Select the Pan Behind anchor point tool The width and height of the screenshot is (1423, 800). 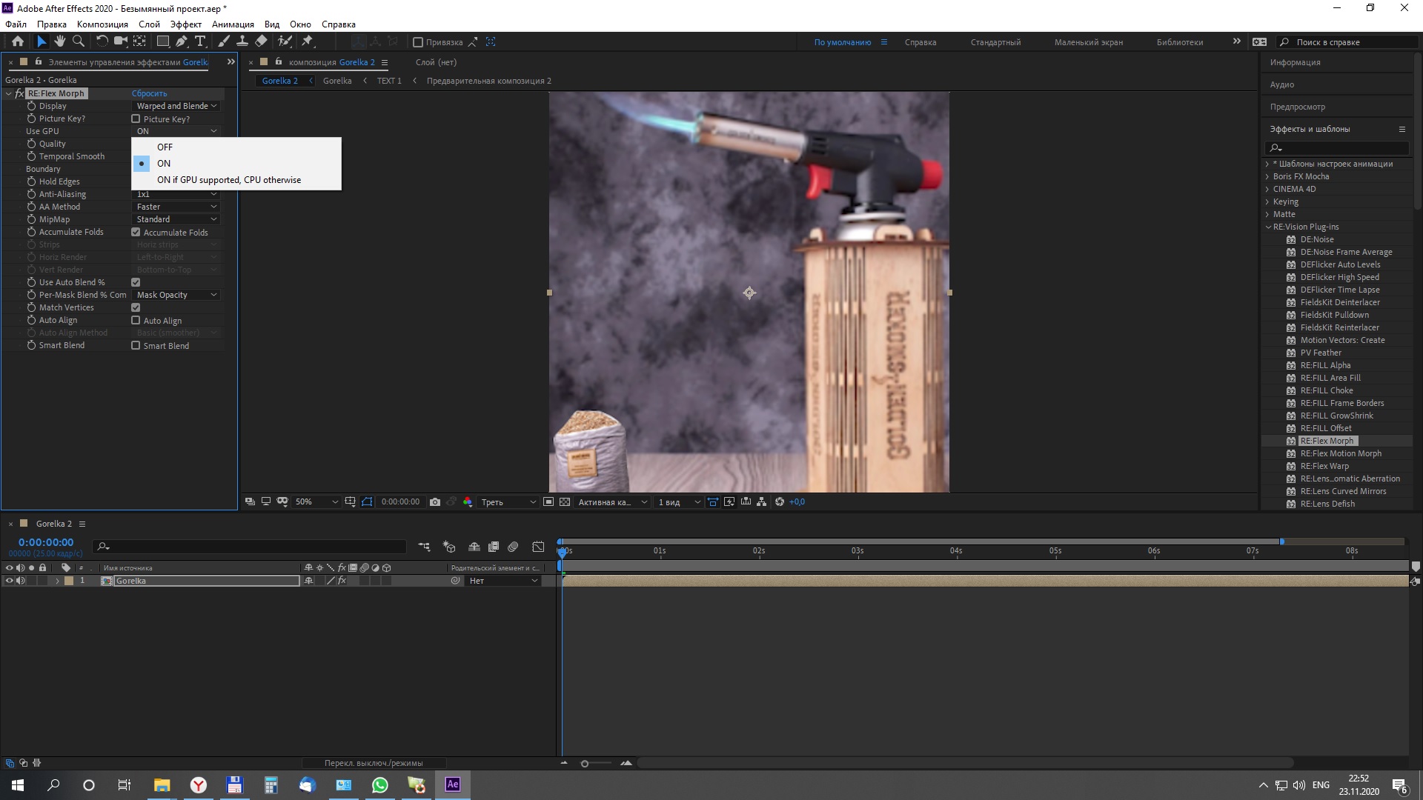[139, 41]
